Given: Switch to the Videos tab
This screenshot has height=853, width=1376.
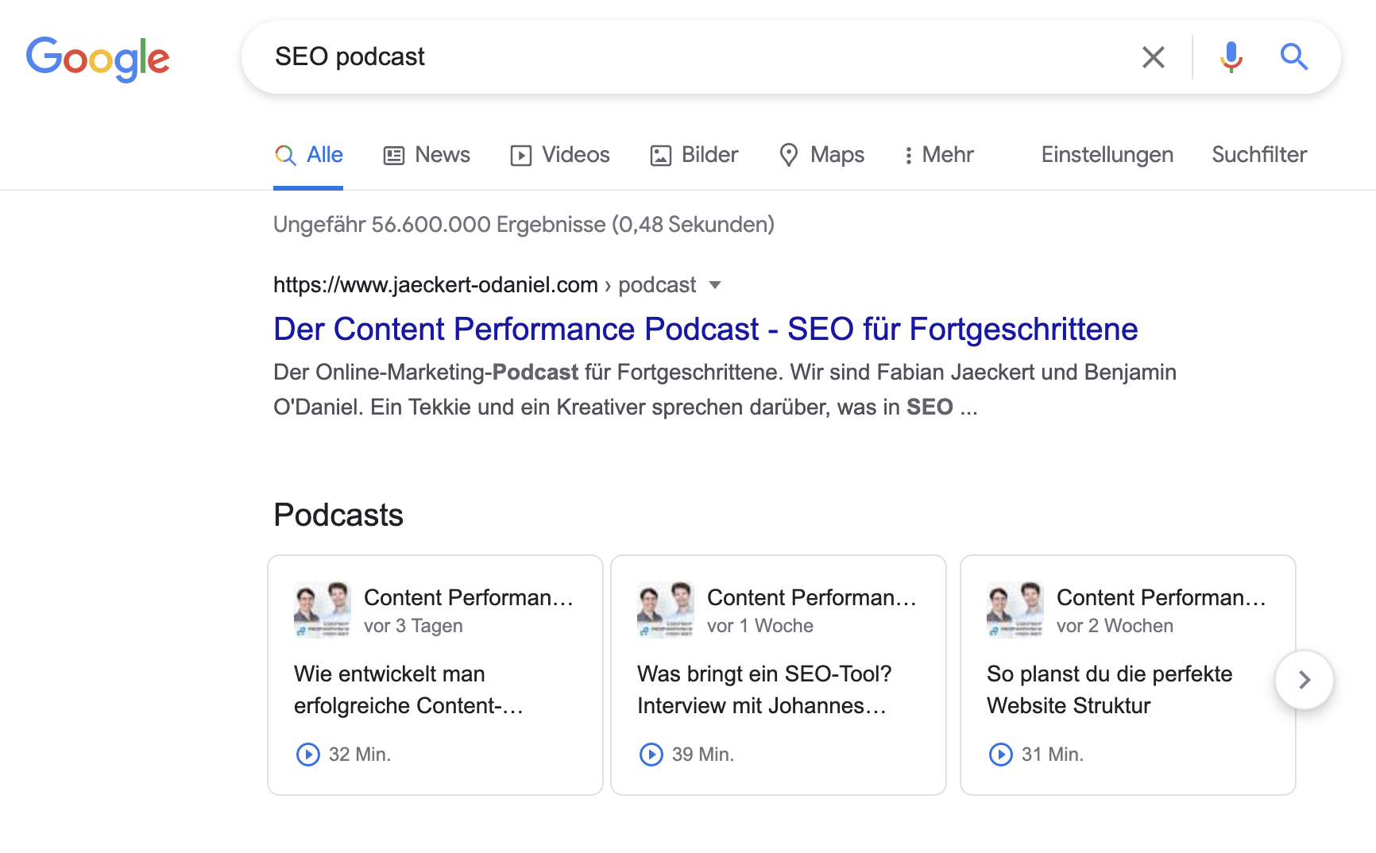Looking at the screenshot, I should click(x=560, y=155).
